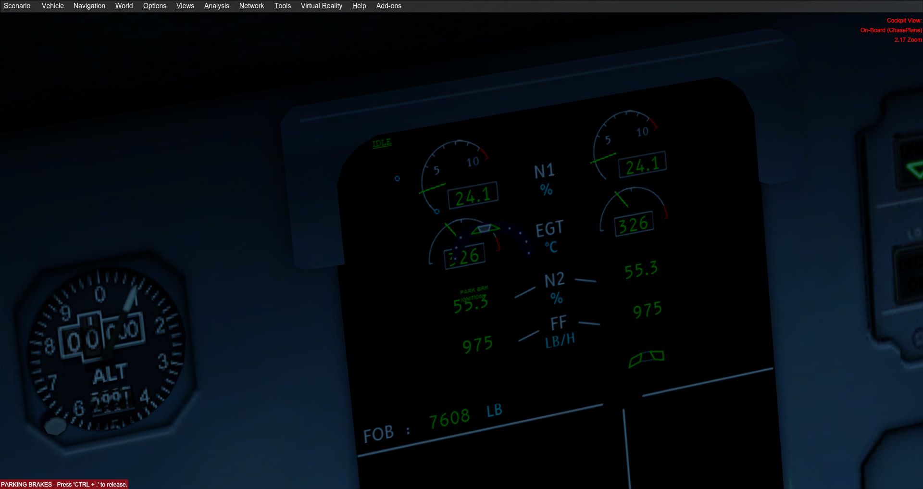
Task: Open the Tools menu
Action: click(x=282, y=6)
